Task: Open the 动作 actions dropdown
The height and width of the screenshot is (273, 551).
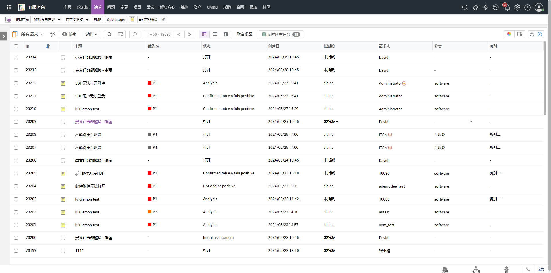Action: [x=91, y=34]
